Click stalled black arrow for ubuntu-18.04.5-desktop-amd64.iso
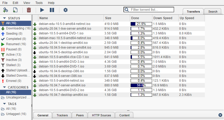The image size is (224, 120). click(x=35, y=53)
